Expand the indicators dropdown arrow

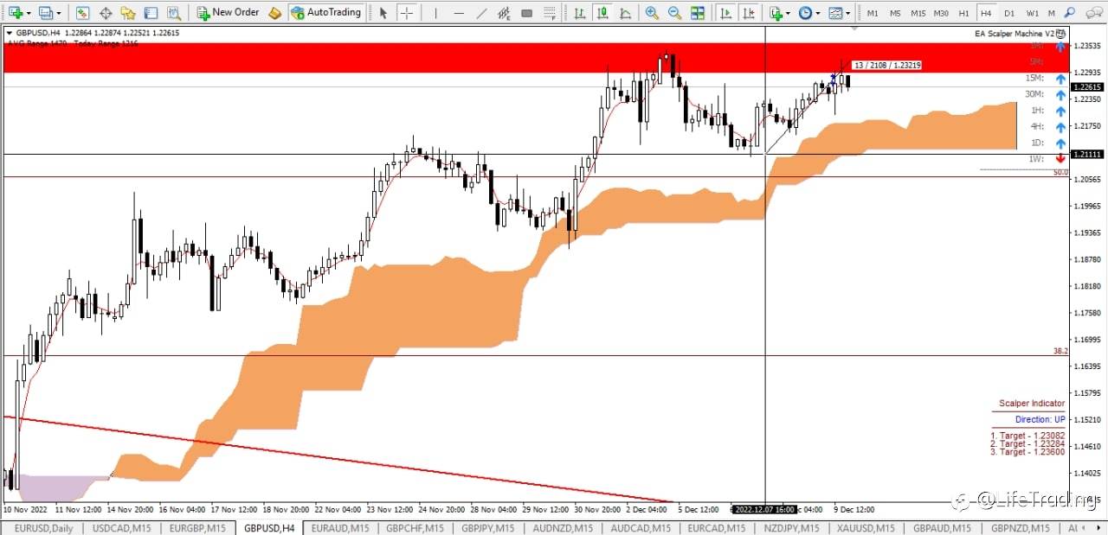click(789, 13)
